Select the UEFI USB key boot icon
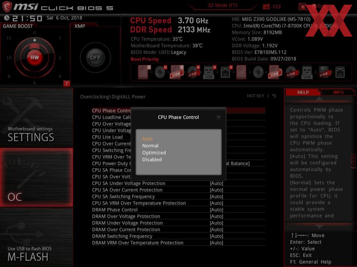The width and height of the screenshot is (357, 267). 209,72
